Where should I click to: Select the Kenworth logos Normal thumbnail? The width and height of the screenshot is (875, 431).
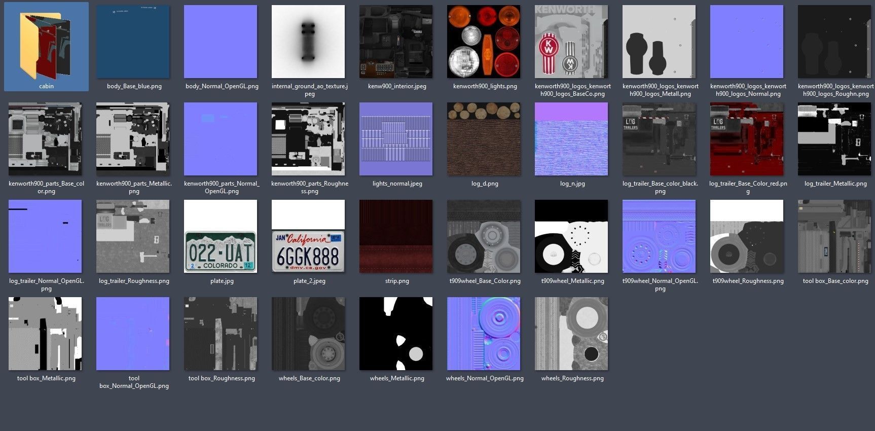[x=747, y=42]
